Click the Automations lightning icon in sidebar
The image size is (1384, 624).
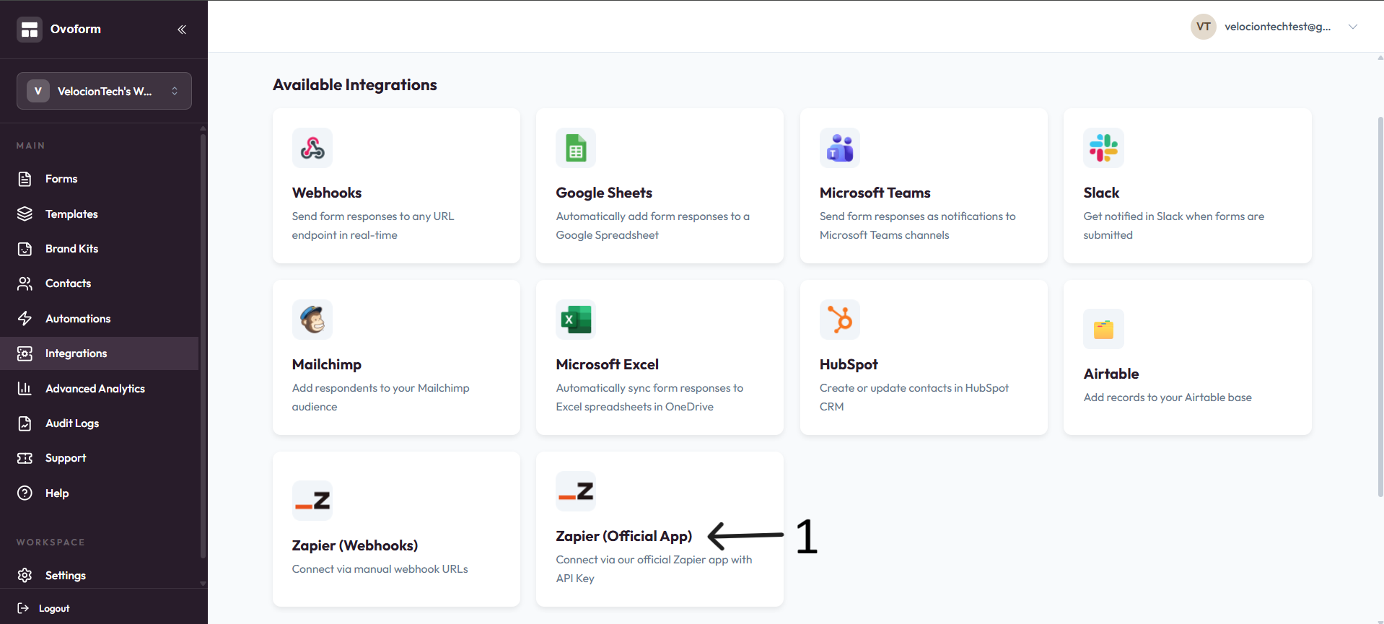pyautogui.click(x=25, y=319)
